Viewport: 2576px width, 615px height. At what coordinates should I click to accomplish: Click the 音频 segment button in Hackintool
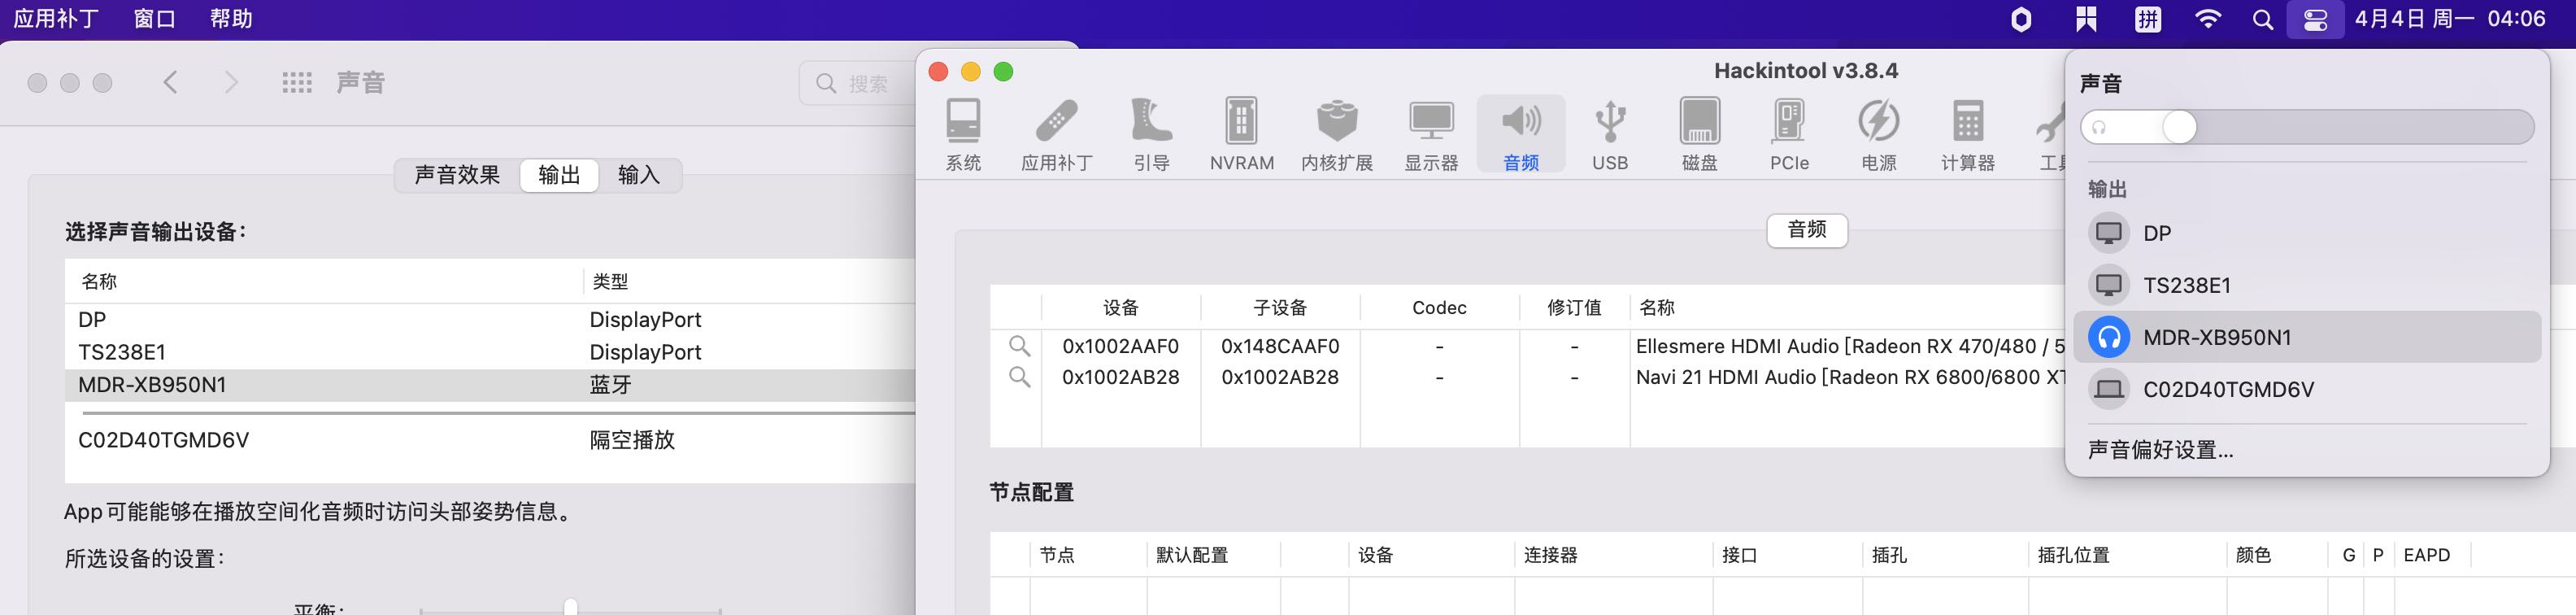click(1806, 230)
